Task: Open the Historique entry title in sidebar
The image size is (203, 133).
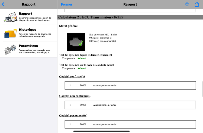Action: click(x=27, y=30)
